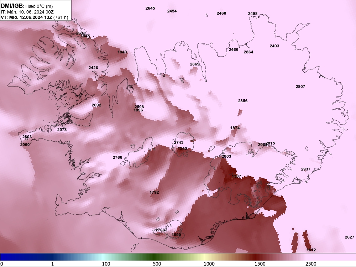Screen dimensions: 356x267
Task: Click the 2466 height label
Action: 234,49
